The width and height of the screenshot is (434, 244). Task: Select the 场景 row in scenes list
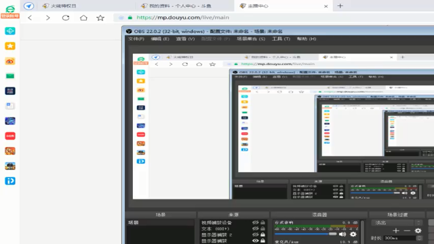click(x=161, y=222)
